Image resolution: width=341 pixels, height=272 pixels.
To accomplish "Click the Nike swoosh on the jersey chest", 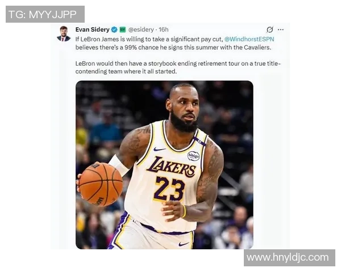I will point(159,149).
